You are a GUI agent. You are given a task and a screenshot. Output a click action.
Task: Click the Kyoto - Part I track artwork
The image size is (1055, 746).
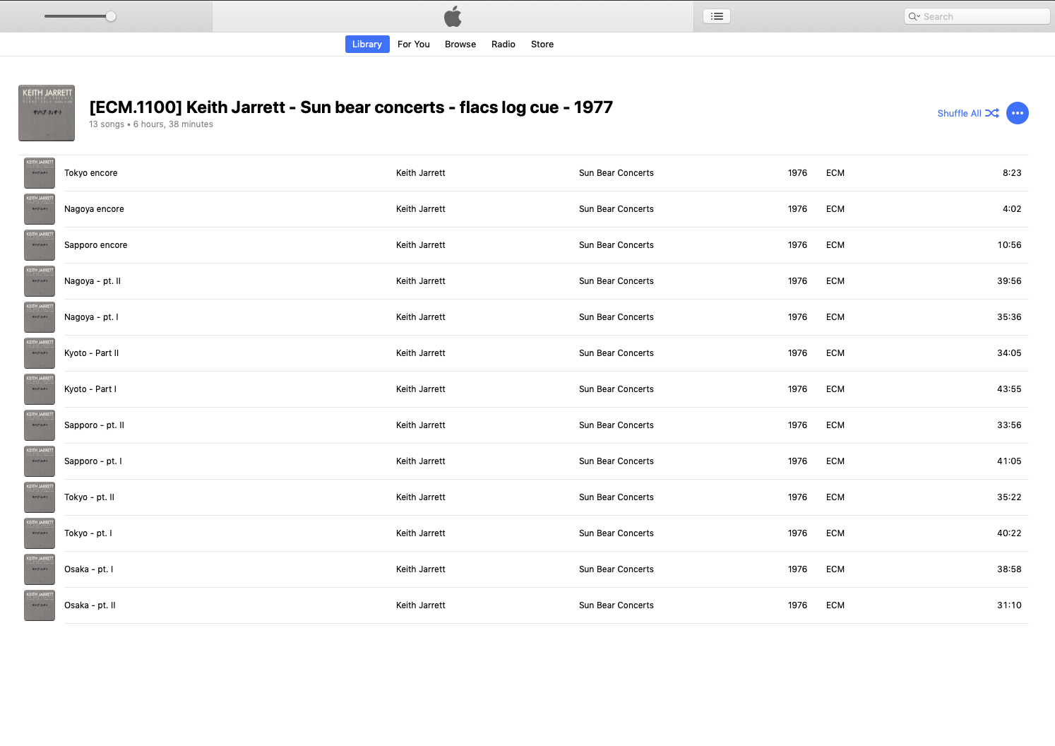click(x=40, y=389)
